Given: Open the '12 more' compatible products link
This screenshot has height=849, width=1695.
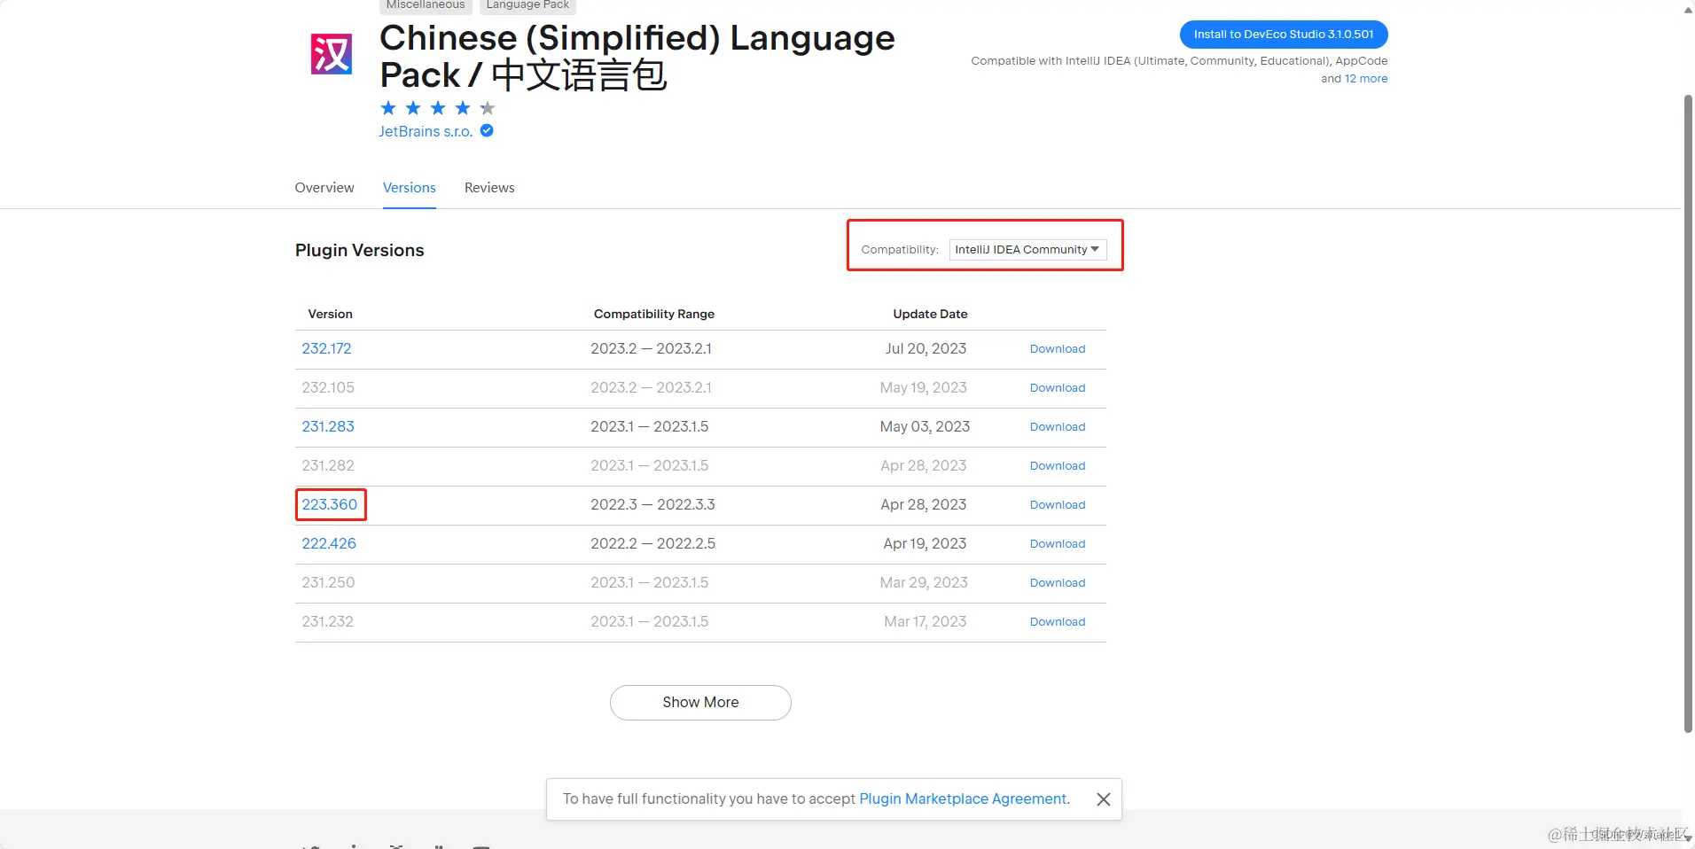Looking at the screenshot, I should pyautogui.click(x=1366, y=79).
